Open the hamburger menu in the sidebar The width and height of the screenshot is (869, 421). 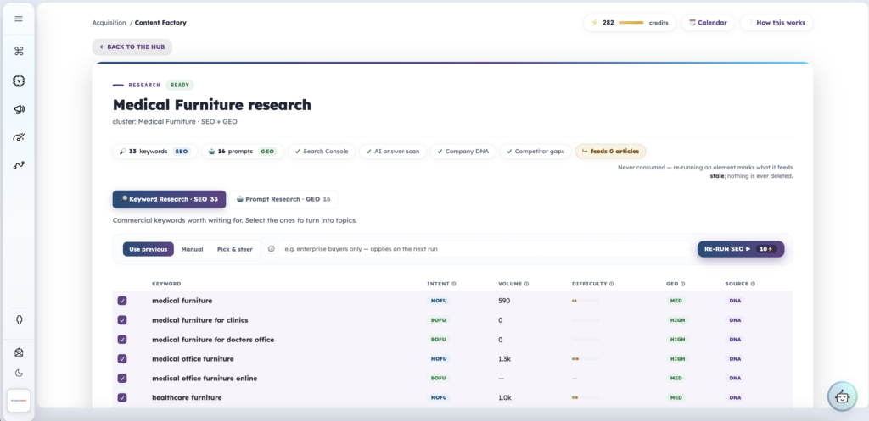19,19
